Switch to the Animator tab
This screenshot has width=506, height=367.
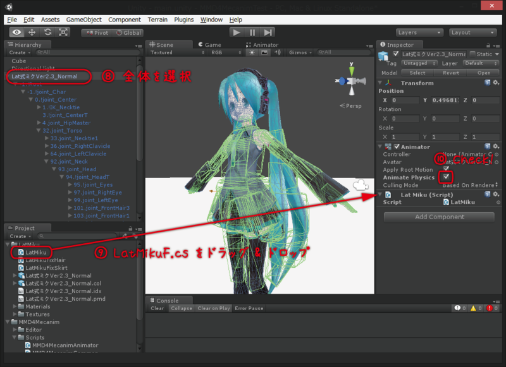[x=262, y=45]
